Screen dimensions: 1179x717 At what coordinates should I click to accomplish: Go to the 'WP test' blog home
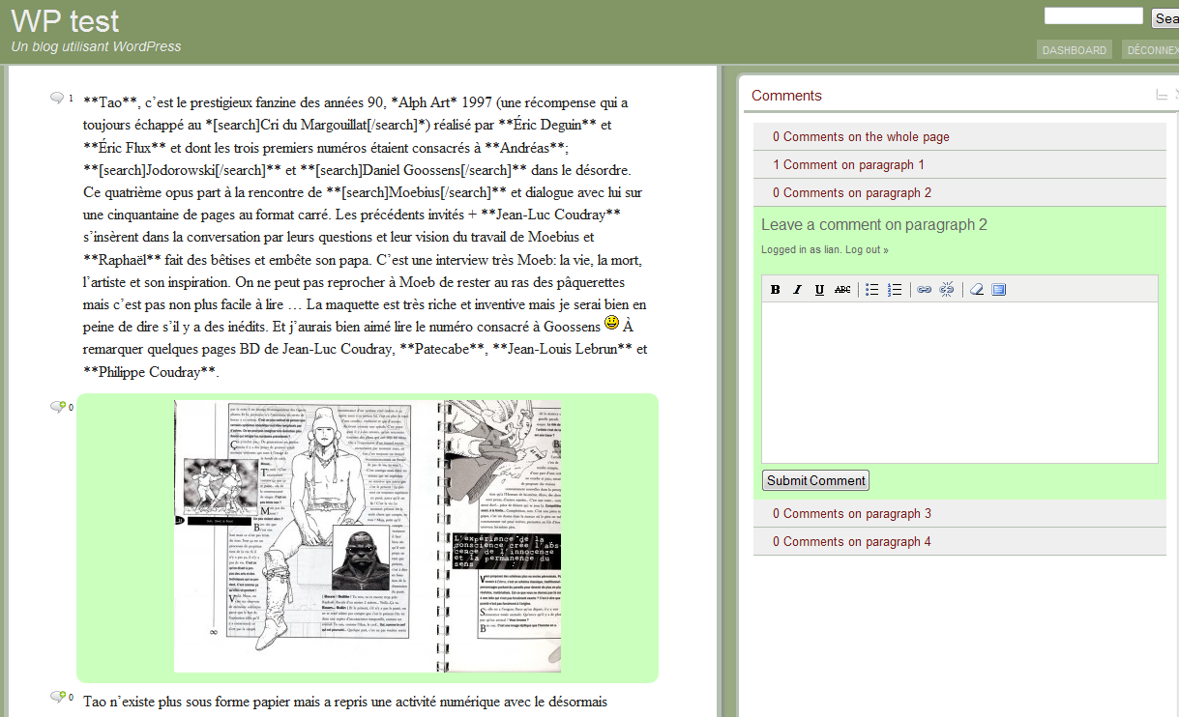66,21
